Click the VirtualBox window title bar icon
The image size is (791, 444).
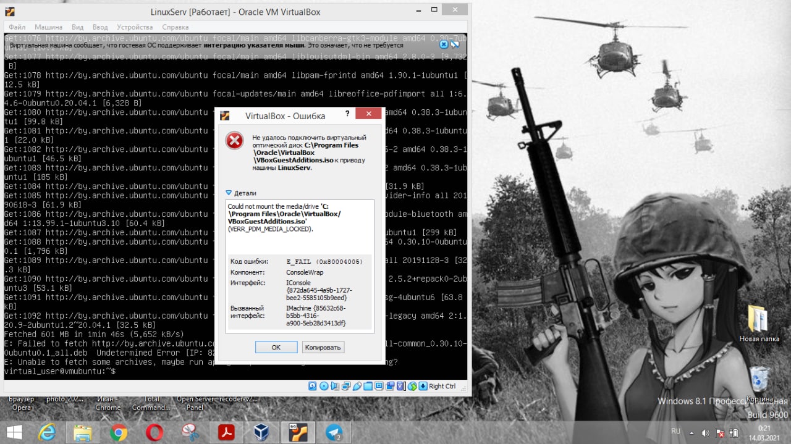pos(9,11)
